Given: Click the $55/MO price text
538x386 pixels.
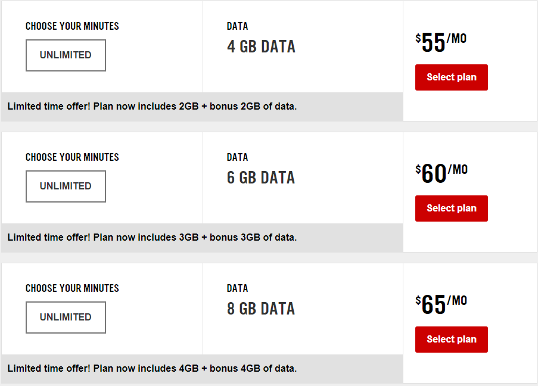Looking at the screenshot, I should (x=441, y=42).
